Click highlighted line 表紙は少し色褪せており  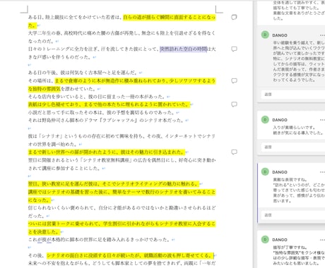pyautogui.click(x=109, y=104)
